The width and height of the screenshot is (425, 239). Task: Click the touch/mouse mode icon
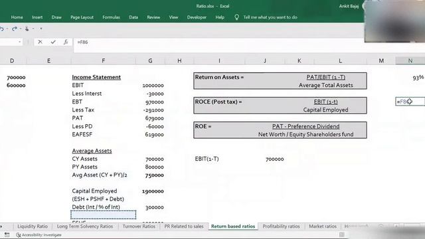[x=27, y=29]
